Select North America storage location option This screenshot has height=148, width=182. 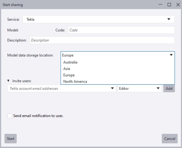(x=118, y=81)
